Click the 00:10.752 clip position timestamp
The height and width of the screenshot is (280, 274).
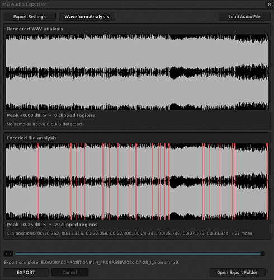pos(48,234)
